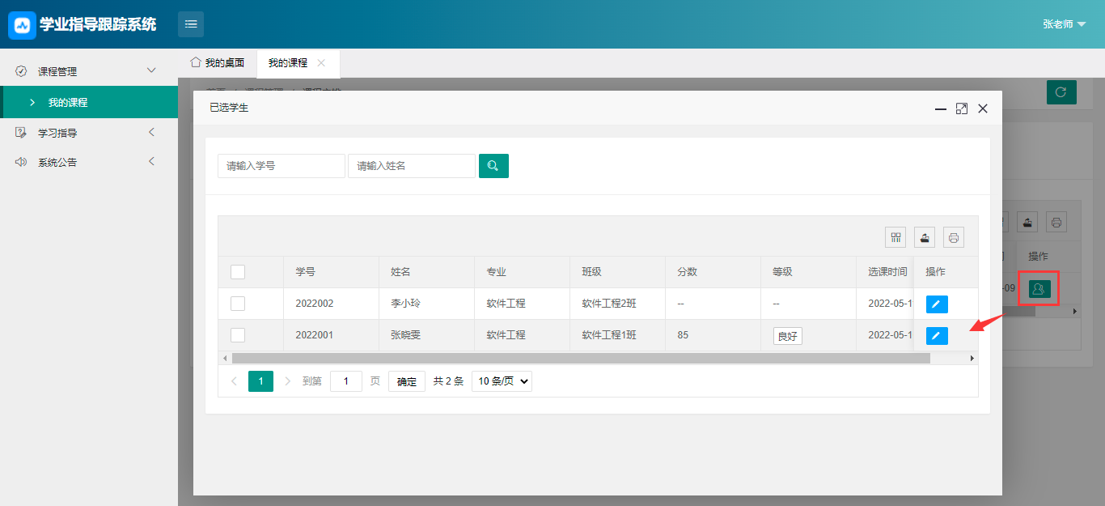
Task: Click edit button for 2022001 row
Action: (x=937, y=336)
